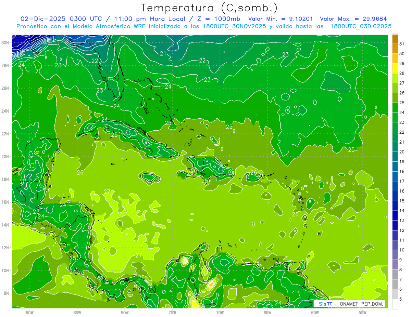The height and width of the screenshot is (317, 411).
Task: Click the 24N latitude axis label
Action: pos(5,111)
